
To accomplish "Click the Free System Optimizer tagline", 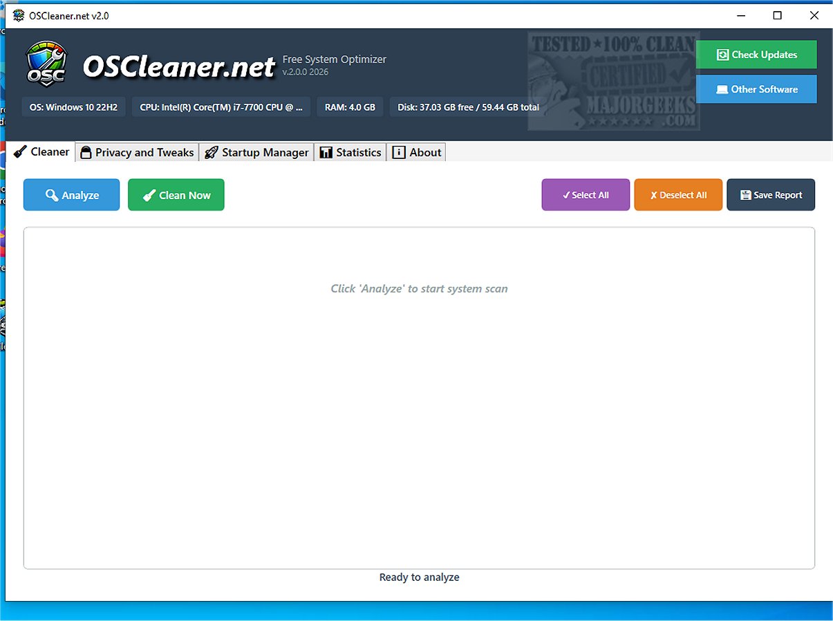I will point(335,59).
